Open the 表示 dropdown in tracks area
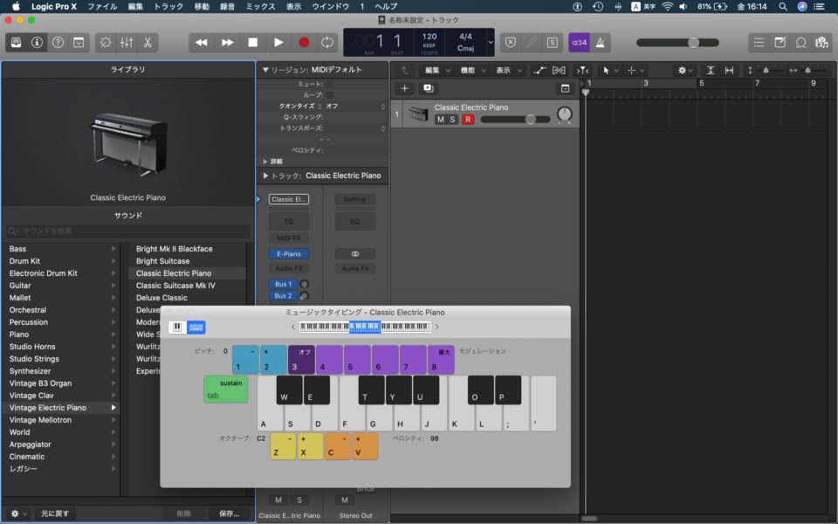This screenshot has width=838, height=524. 509,70
